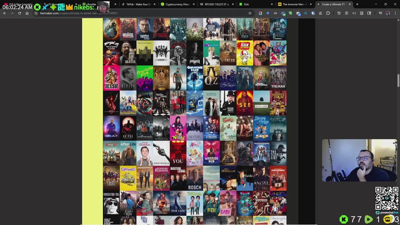This screenshot has width=400, height=225.
Task: Switch to the BTCUSD tab
Action: tap(217, 4)
